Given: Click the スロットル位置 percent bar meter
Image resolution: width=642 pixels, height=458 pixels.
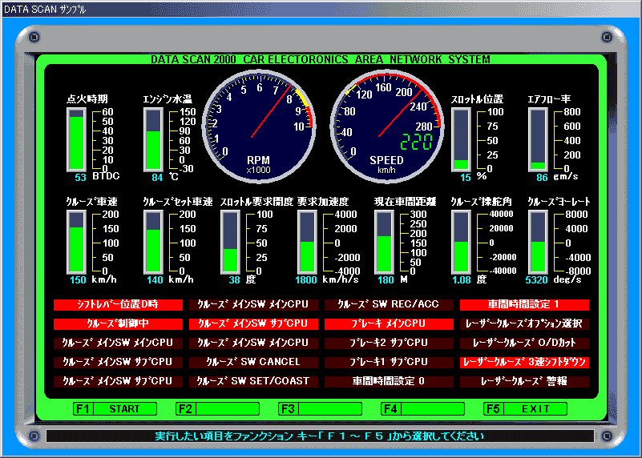Looking at the screenshot, I should coord(461,140).
